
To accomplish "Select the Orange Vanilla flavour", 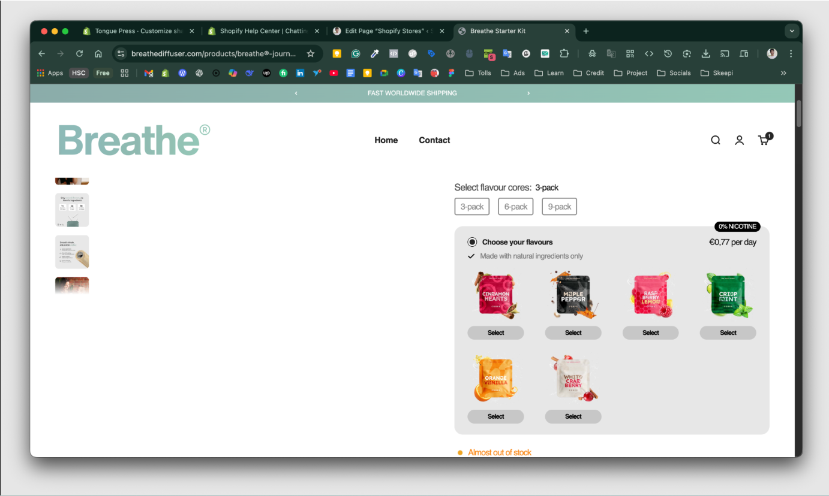I will (x=495, y=416).
